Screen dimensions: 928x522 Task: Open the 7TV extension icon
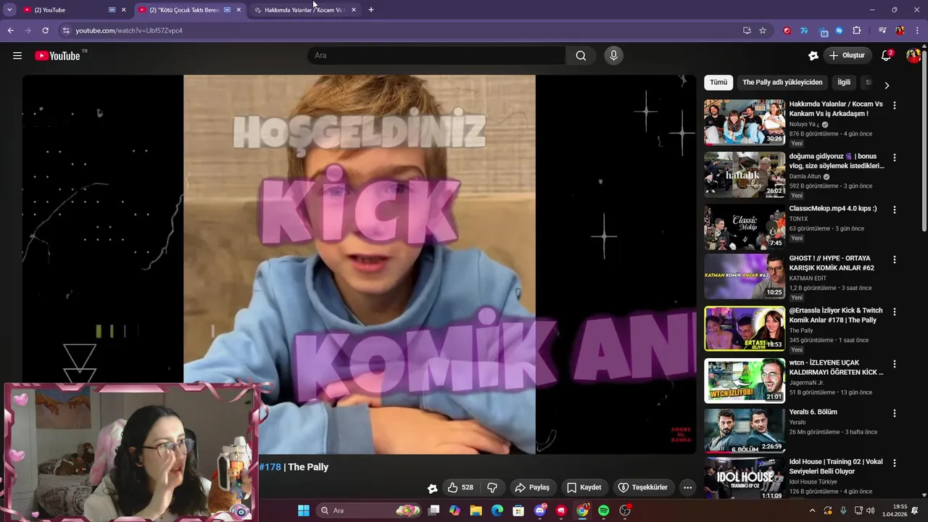pos(804,30)
